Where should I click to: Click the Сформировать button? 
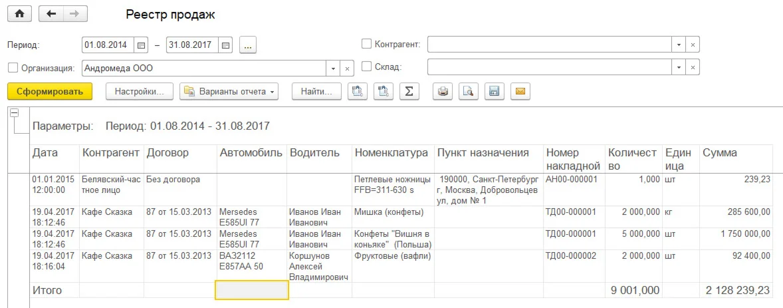click(x=50, y=92)
